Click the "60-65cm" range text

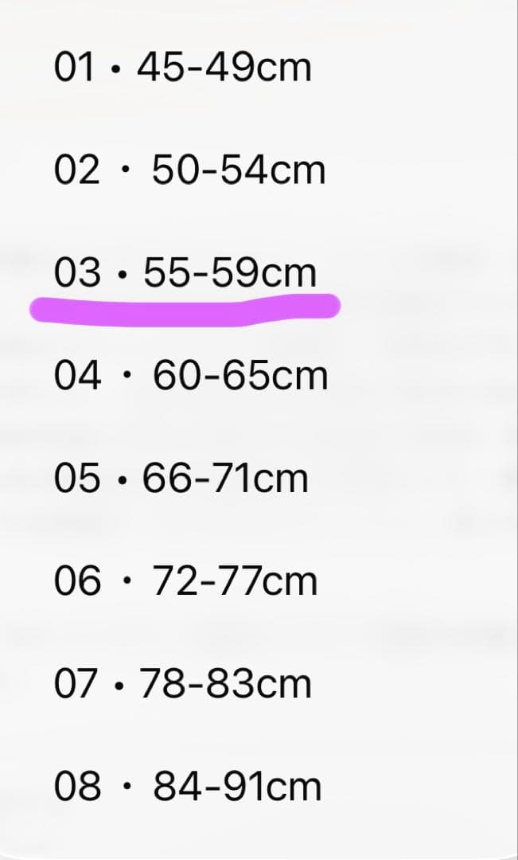240,376
